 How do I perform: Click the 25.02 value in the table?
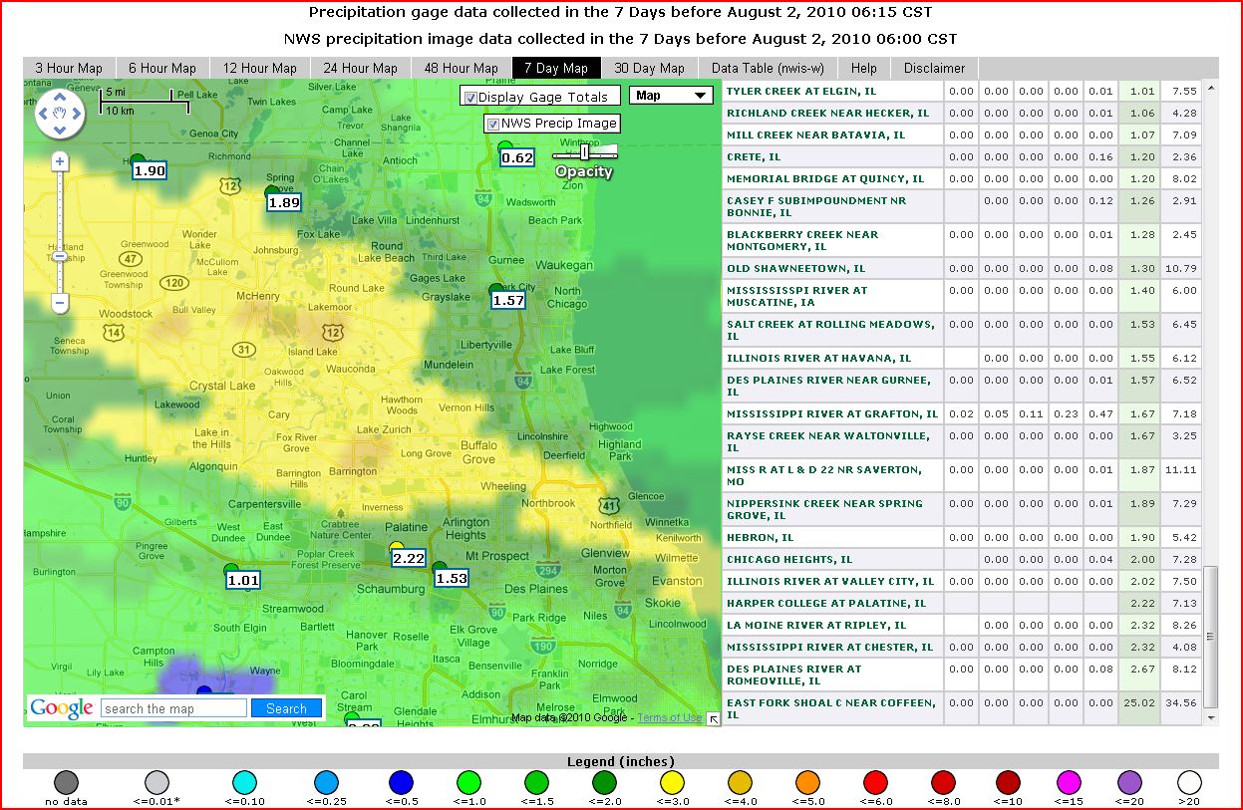pyautogui.click(x=1141, y=703)
